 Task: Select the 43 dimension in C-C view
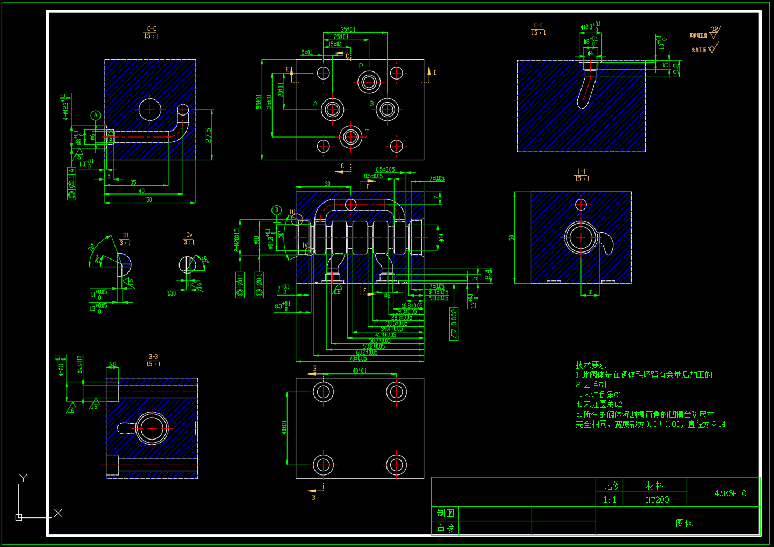(141, 191)
